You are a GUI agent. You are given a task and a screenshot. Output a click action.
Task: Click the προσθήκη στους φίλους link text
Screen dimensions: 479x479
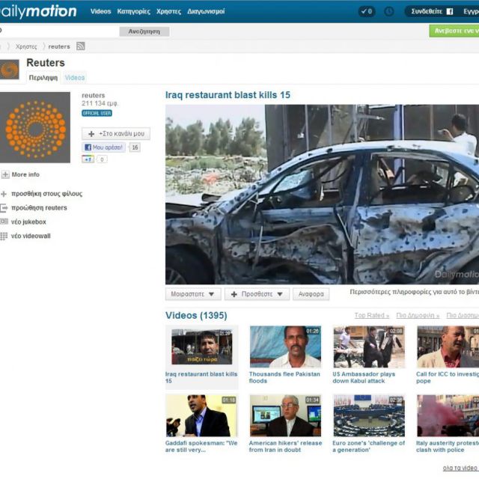(x=46, y=194)
